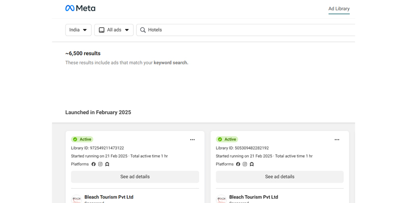Open Bleach Tourism Pvt Ltd on second ad
This screenshot has width=407, height=203.
coord(253,197)
